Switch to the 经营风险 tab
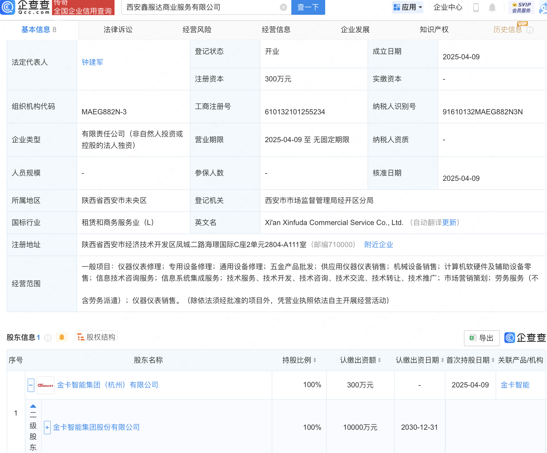 tap(197, 30)
